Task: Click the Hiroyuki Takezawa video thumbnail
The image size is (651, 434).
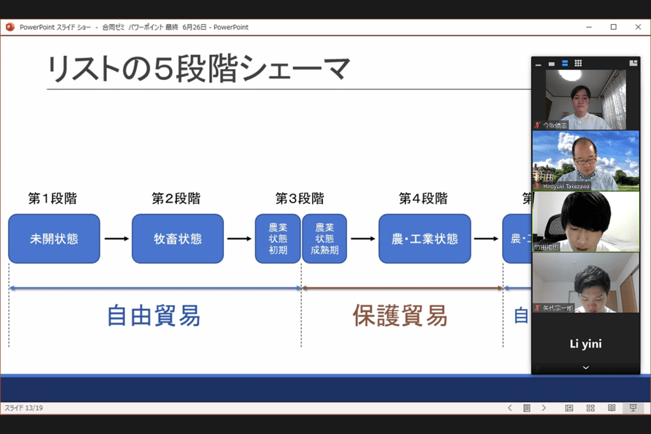Action: click(586, 161)
